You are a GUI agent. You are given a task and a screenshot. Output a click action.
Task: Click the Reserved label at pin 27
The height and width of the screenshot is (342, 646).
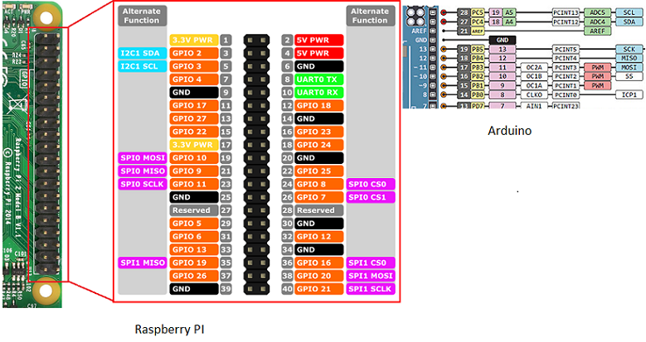pos(194,210)
